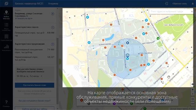Toggle fullscreen map view
The width and height of the screenshot is (196, 110).
(x=193, y=99)
